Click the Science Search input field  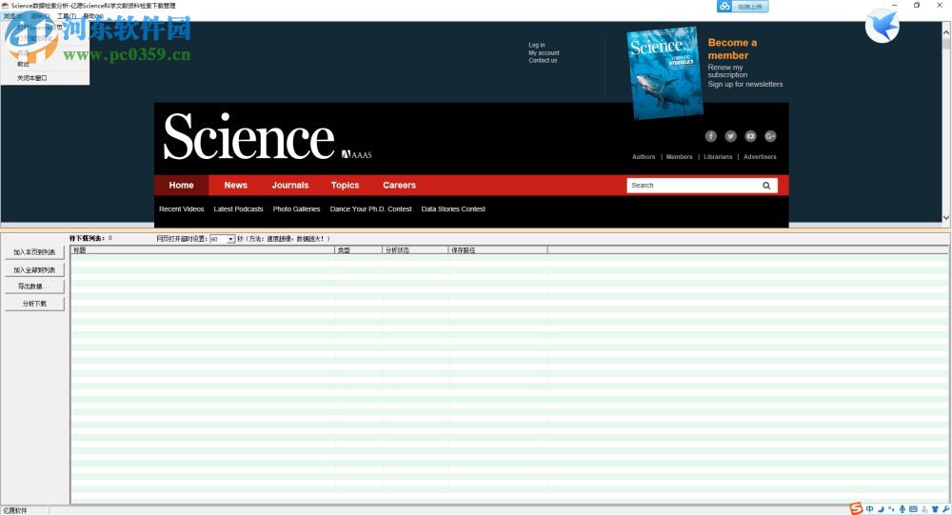(x=693, y=186)
